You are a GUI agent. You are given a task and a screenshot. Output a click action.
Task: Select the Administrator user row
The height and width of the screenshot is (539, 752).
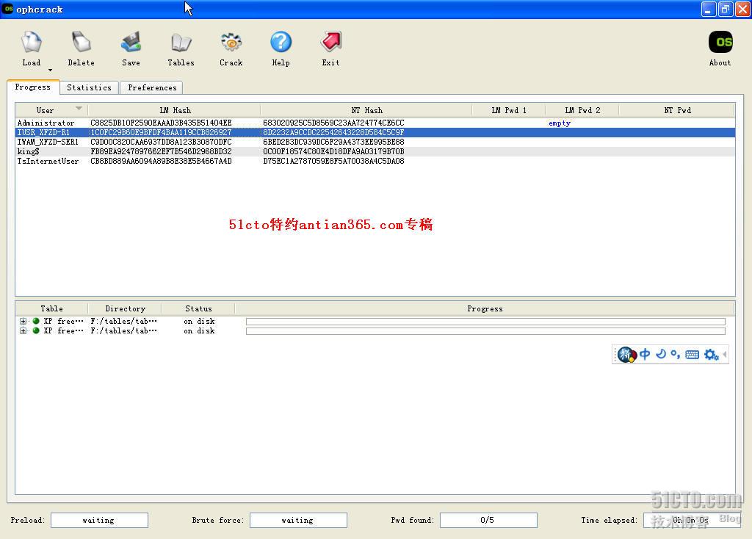pyautogui.click(x=375, y=123)
